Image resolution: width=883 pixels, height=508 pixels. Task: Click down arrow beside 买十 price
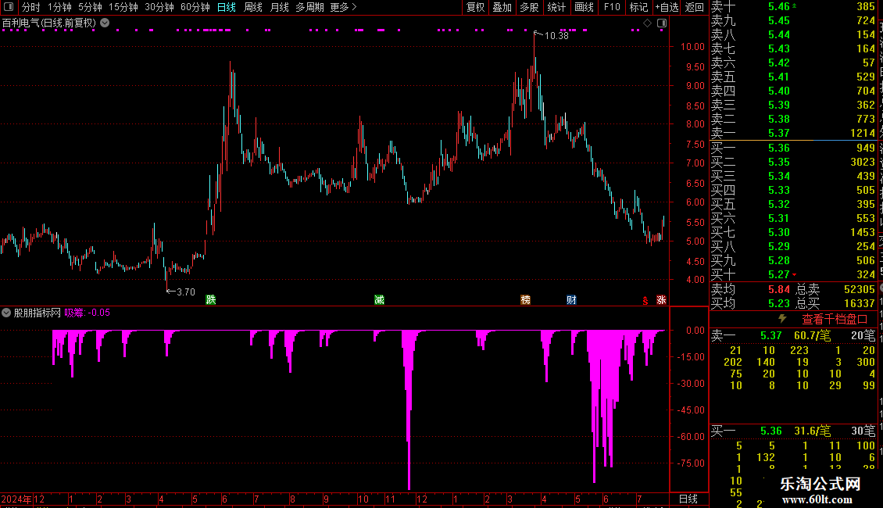[795, 275]
